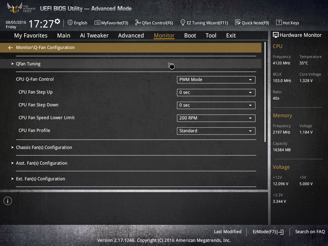328x246 pixels.
Task: Open the Ai Tweaker tab
Action: pos(94,36)
